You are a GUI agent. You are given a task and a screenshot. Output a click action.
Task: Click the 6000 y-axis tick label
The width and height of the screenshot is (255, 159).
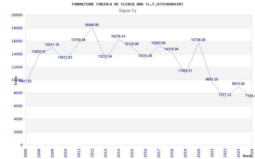18,106
